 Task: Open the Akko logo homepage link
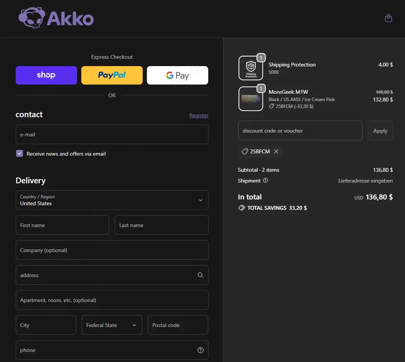coord(56,18)
